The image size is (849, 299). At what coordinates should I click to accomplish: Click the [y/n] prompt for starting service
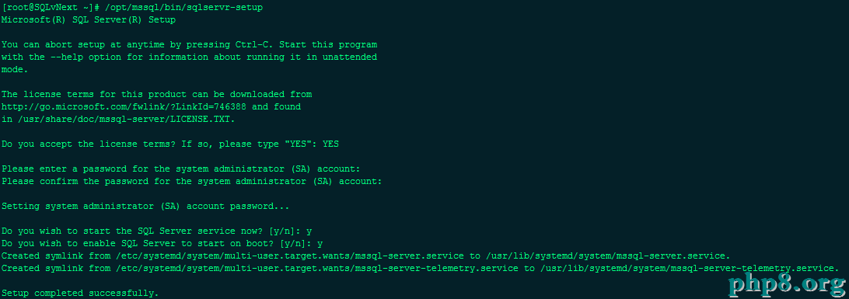285,231
